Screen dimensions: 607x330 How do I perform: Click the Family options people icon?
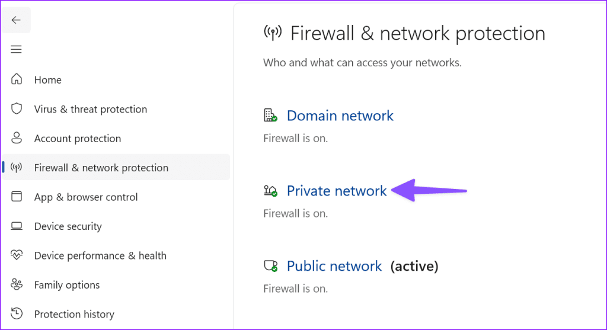pyautogui.click(x=16, y=284)
